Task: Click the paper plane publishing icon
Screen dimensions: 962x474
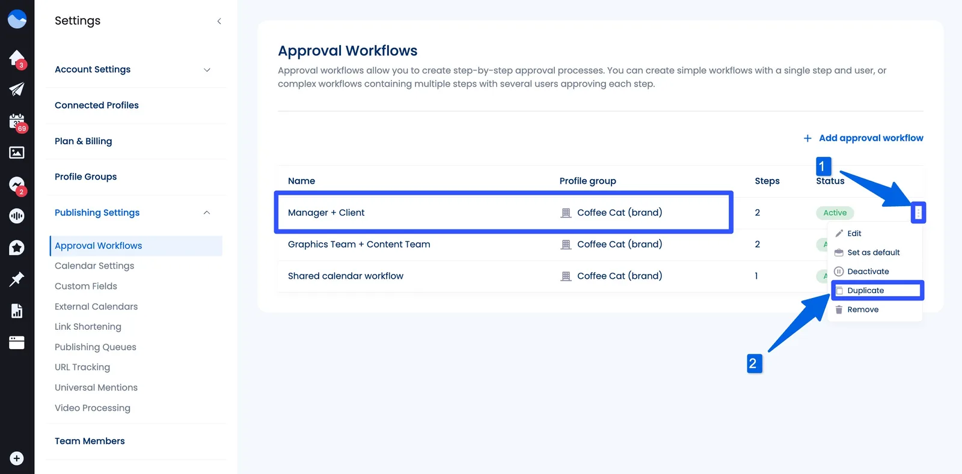Action: (17, 90)
